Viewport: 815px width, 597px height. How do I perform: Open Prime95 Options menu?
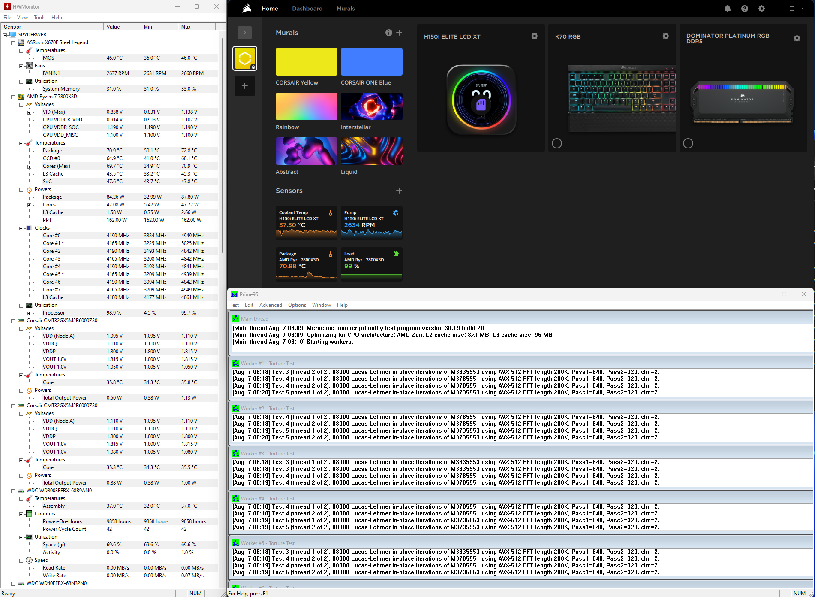(297, 305)
